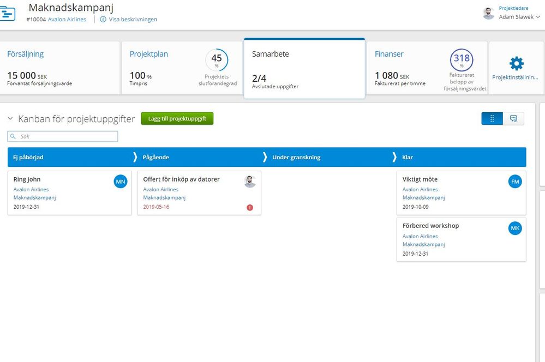This screenshot has width=545, height=362.
Task: Collapse the Kanban för projektuppgifter section
Action: [10, 119]
